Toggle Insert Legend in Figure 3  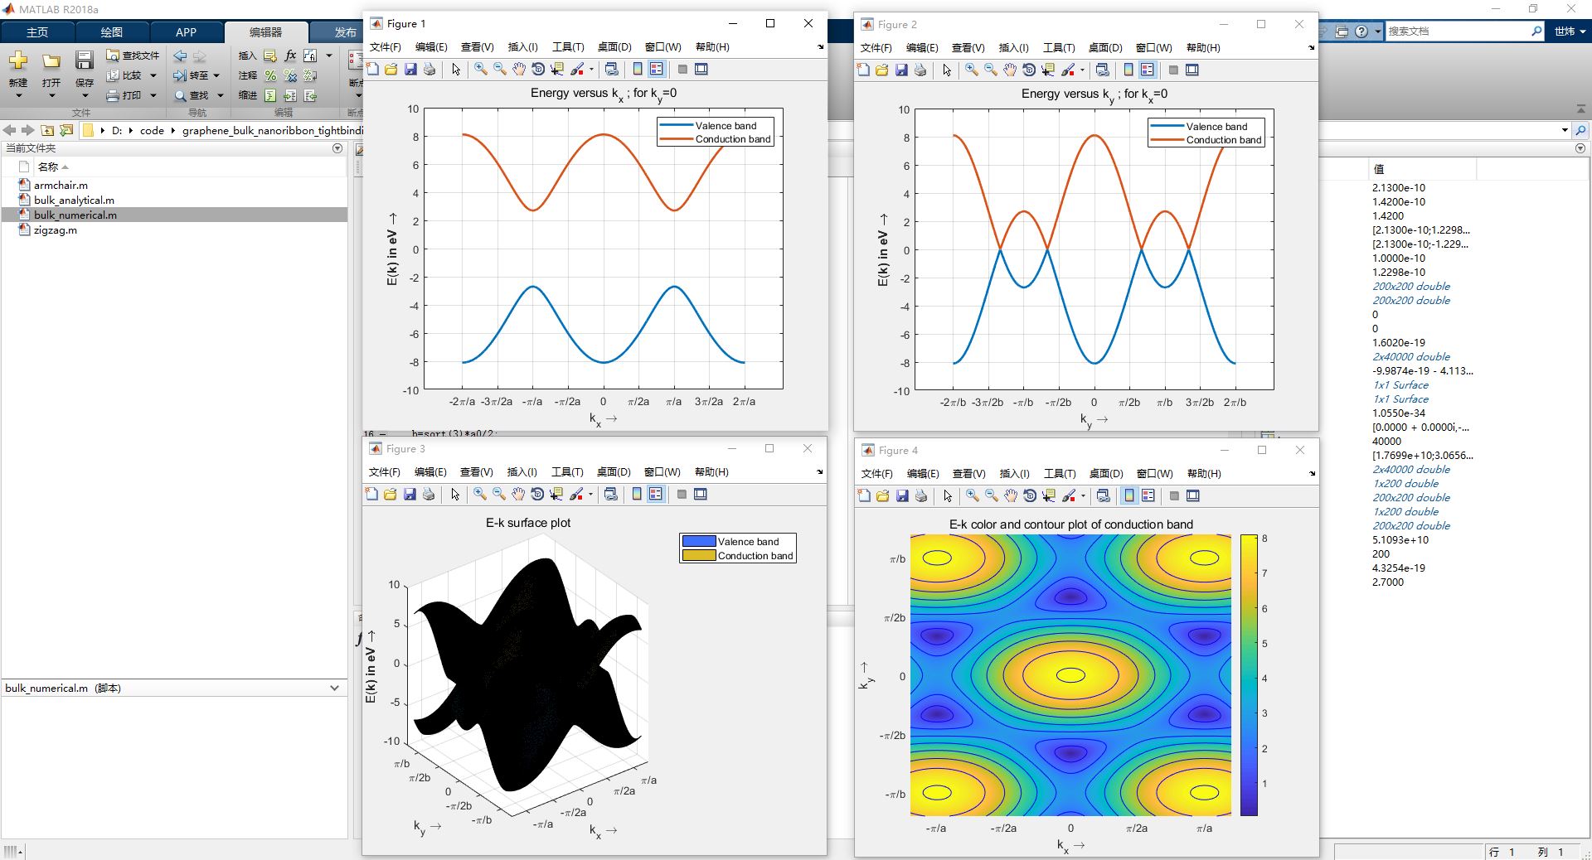[x=656, y=495]
